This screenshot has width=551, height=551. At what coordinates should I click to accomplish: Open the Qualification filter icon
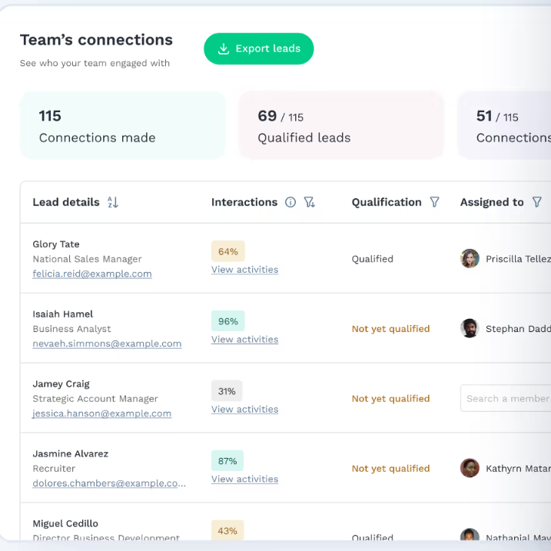click(435, 202)
